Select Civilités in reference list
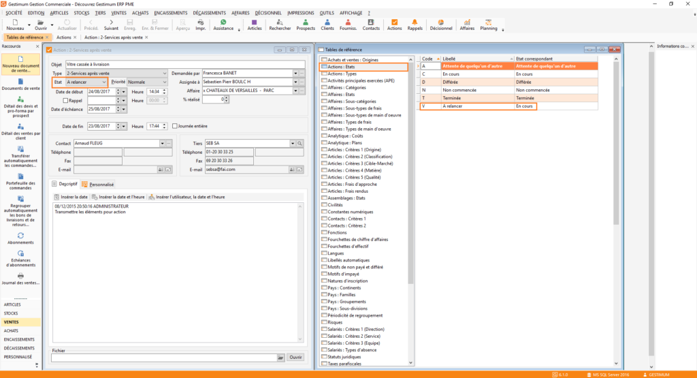The height and width of the screenshot is (378, 697). [x=335, y=205]
